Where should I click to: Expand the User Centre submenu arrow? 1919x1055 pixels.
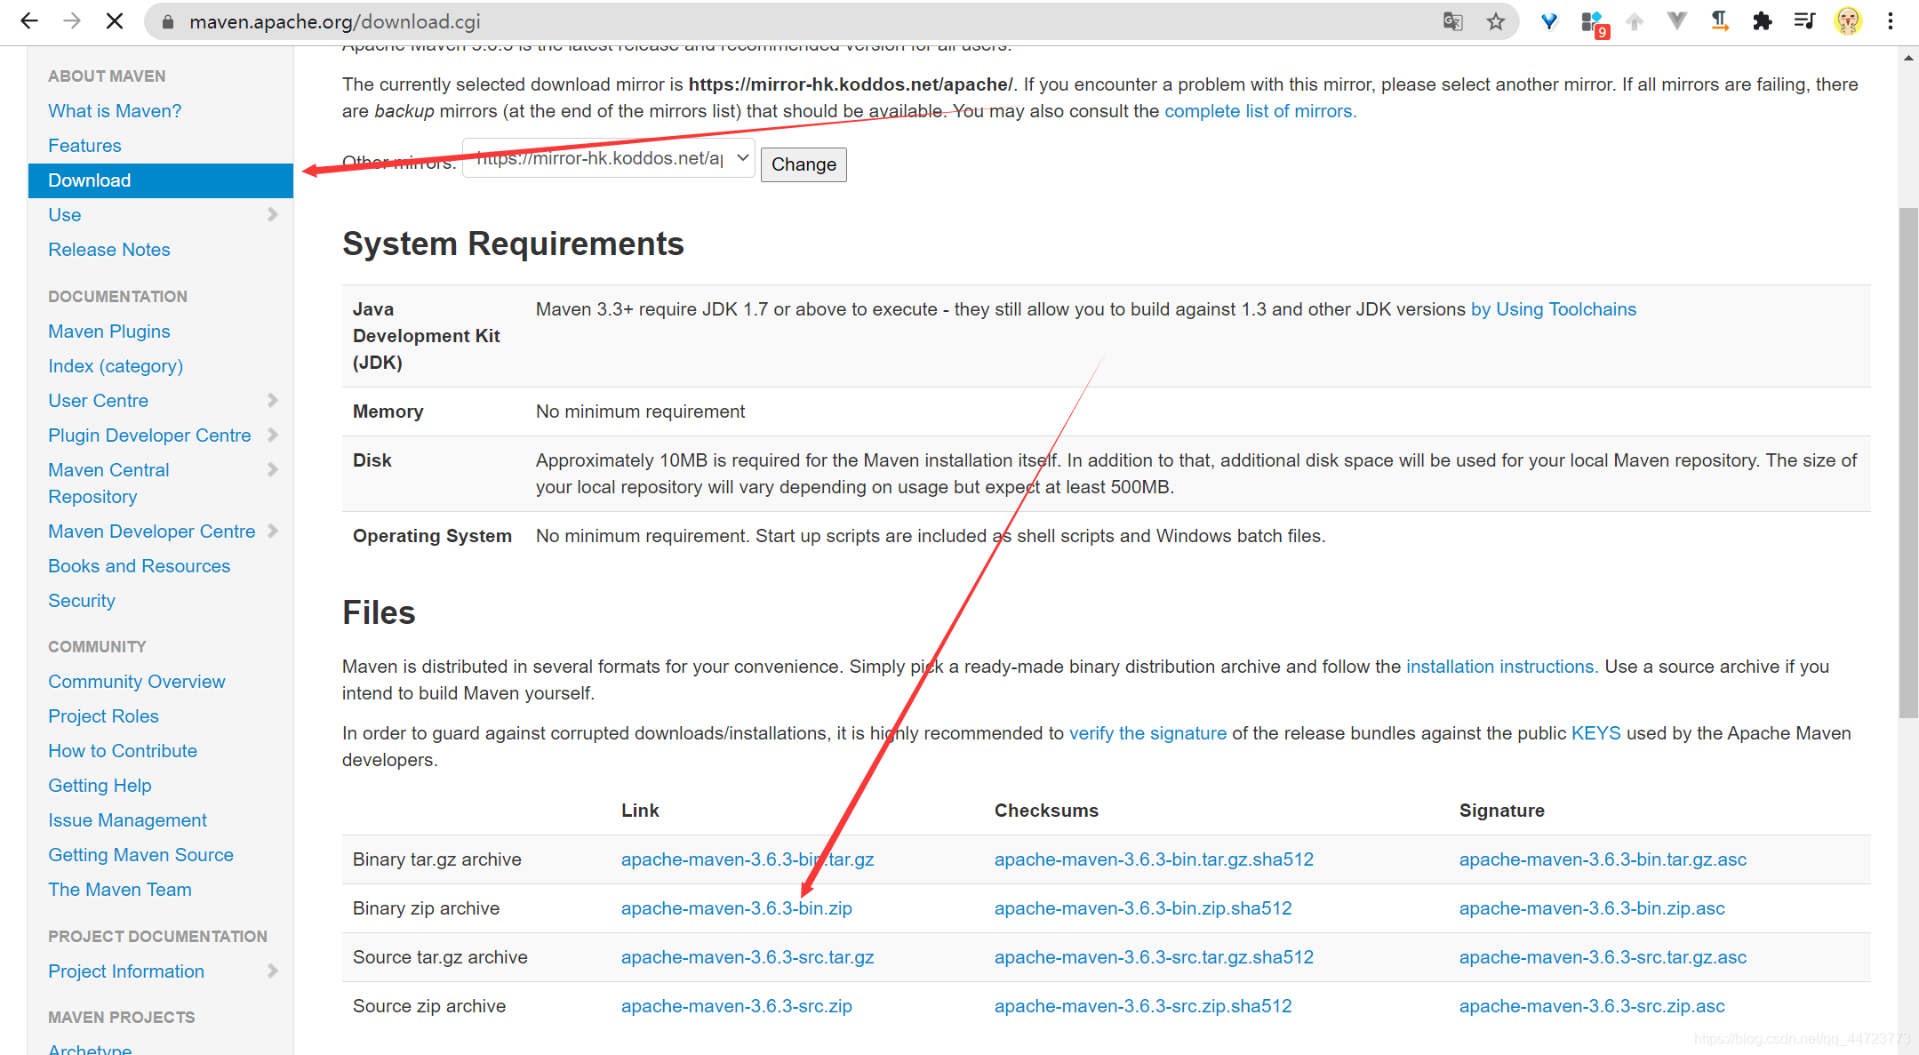tap(273, 400)
